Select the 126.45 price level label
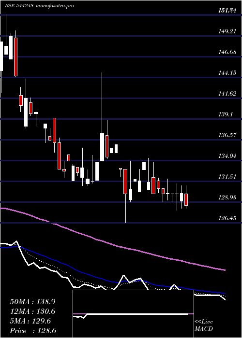242x338 pixels. point(227,218)
